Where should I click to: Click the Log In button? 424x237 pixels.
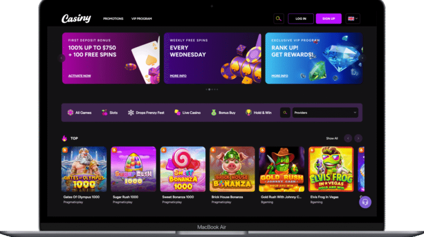tap(301, 19)
